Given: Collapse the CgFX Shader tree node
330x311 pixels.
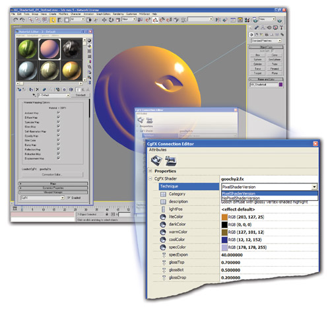Looking at the screenshot, I should point(150,179).
